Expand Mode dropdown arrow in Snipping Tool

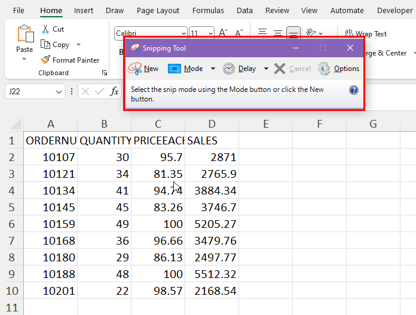coord(213,69)
